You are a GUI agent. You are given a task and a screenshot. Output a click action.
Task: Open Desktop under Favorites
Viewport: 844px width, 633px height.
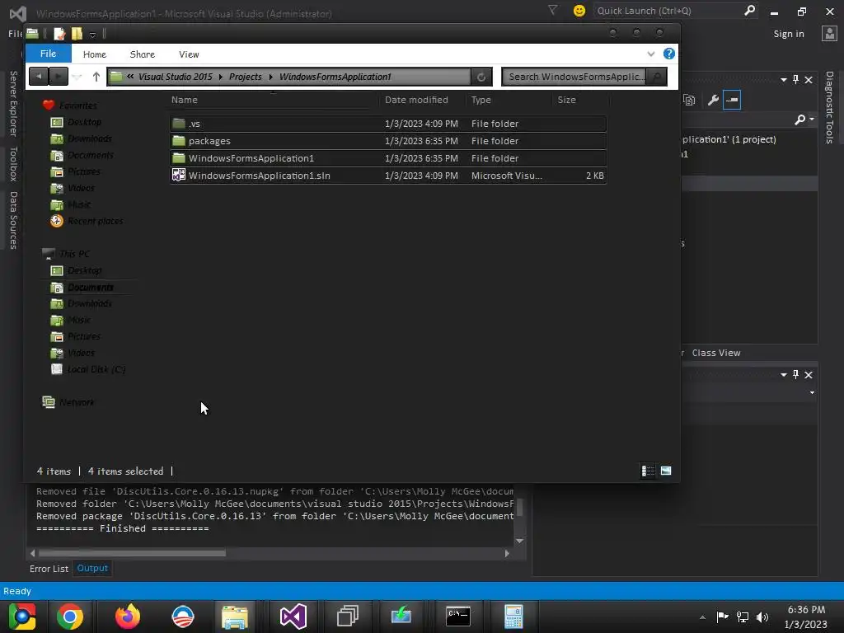coord(85,122)
